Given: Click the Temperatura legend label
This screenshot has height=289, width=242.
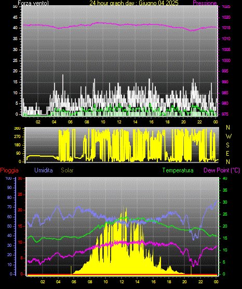Looking at the screenshot, I should tap(178, 170).
